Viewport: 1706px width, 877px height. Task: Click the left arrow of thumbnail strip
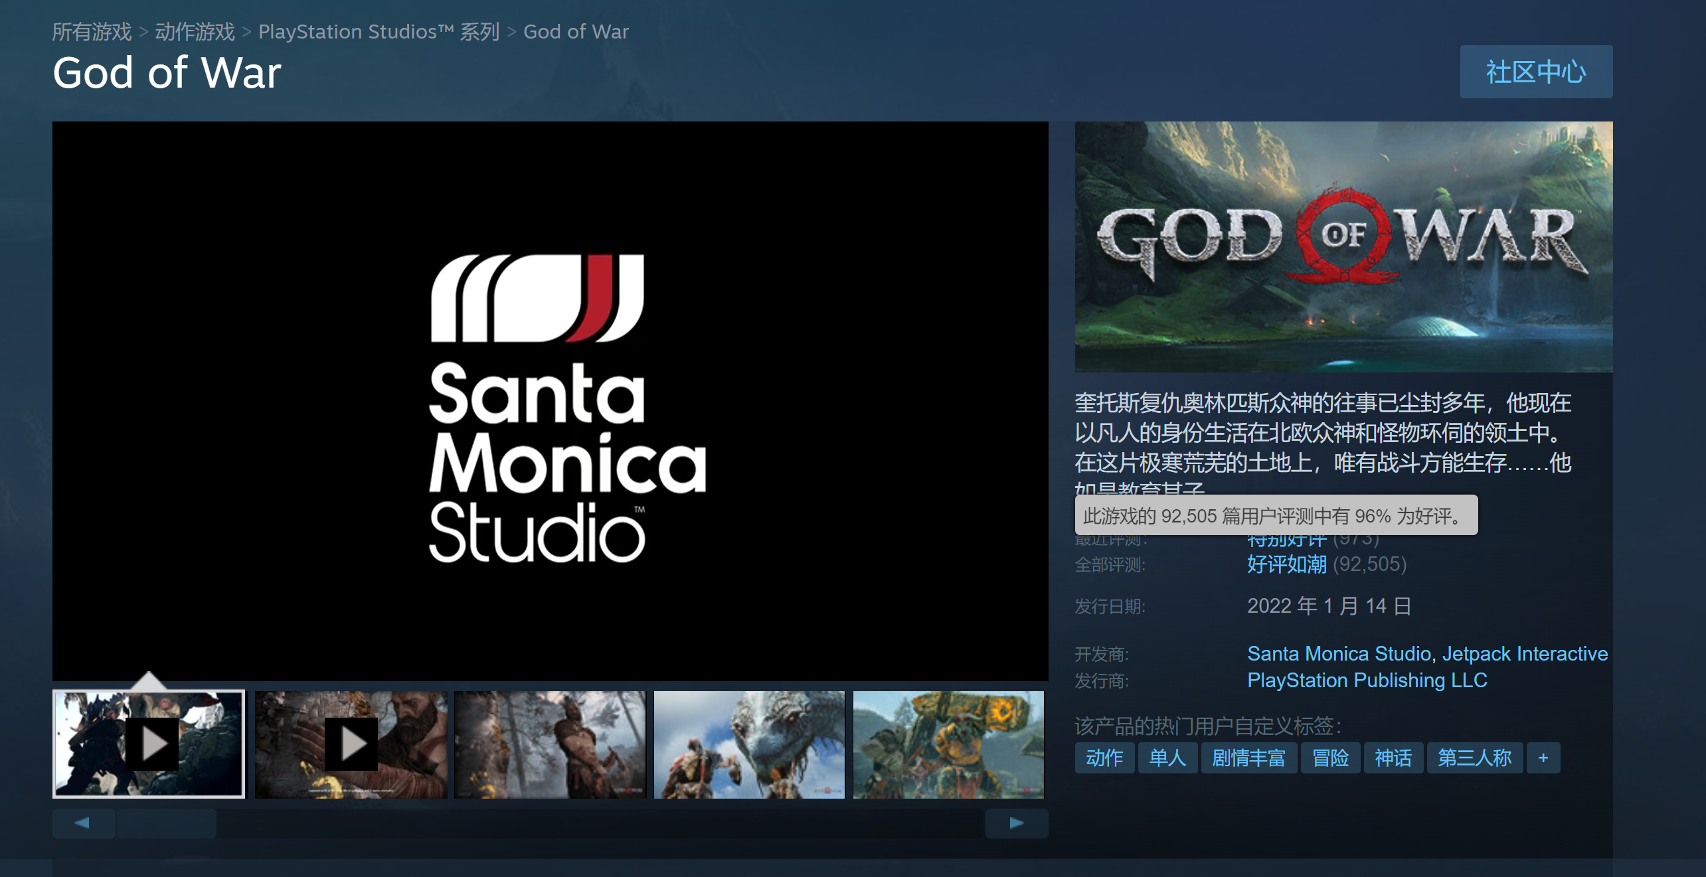coord(83,823)
